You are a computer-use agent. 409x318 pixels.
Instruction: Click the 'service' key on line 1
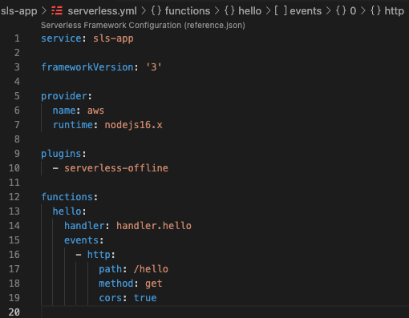(61, 38)
